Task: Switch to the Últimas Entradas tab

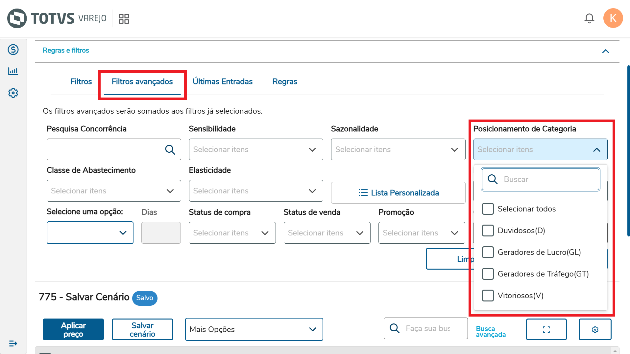Action: tap(222, 81)
